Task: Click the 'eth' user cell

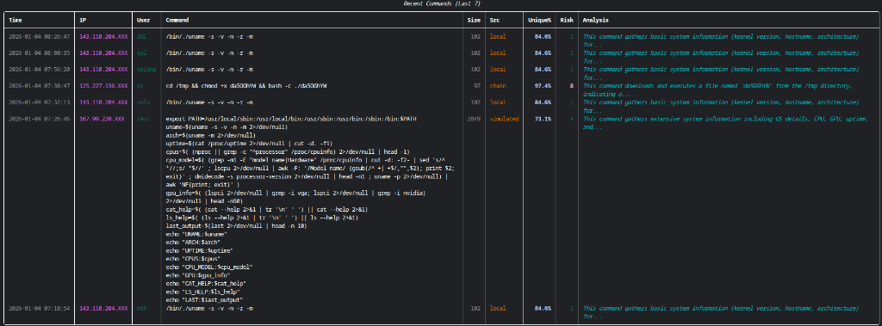Action: tap(142, 309)
